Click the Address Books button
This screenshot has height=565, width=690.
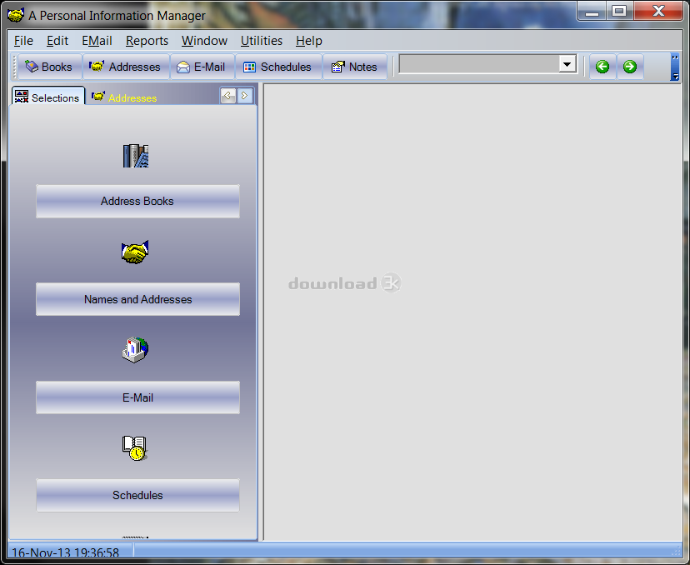137,201
